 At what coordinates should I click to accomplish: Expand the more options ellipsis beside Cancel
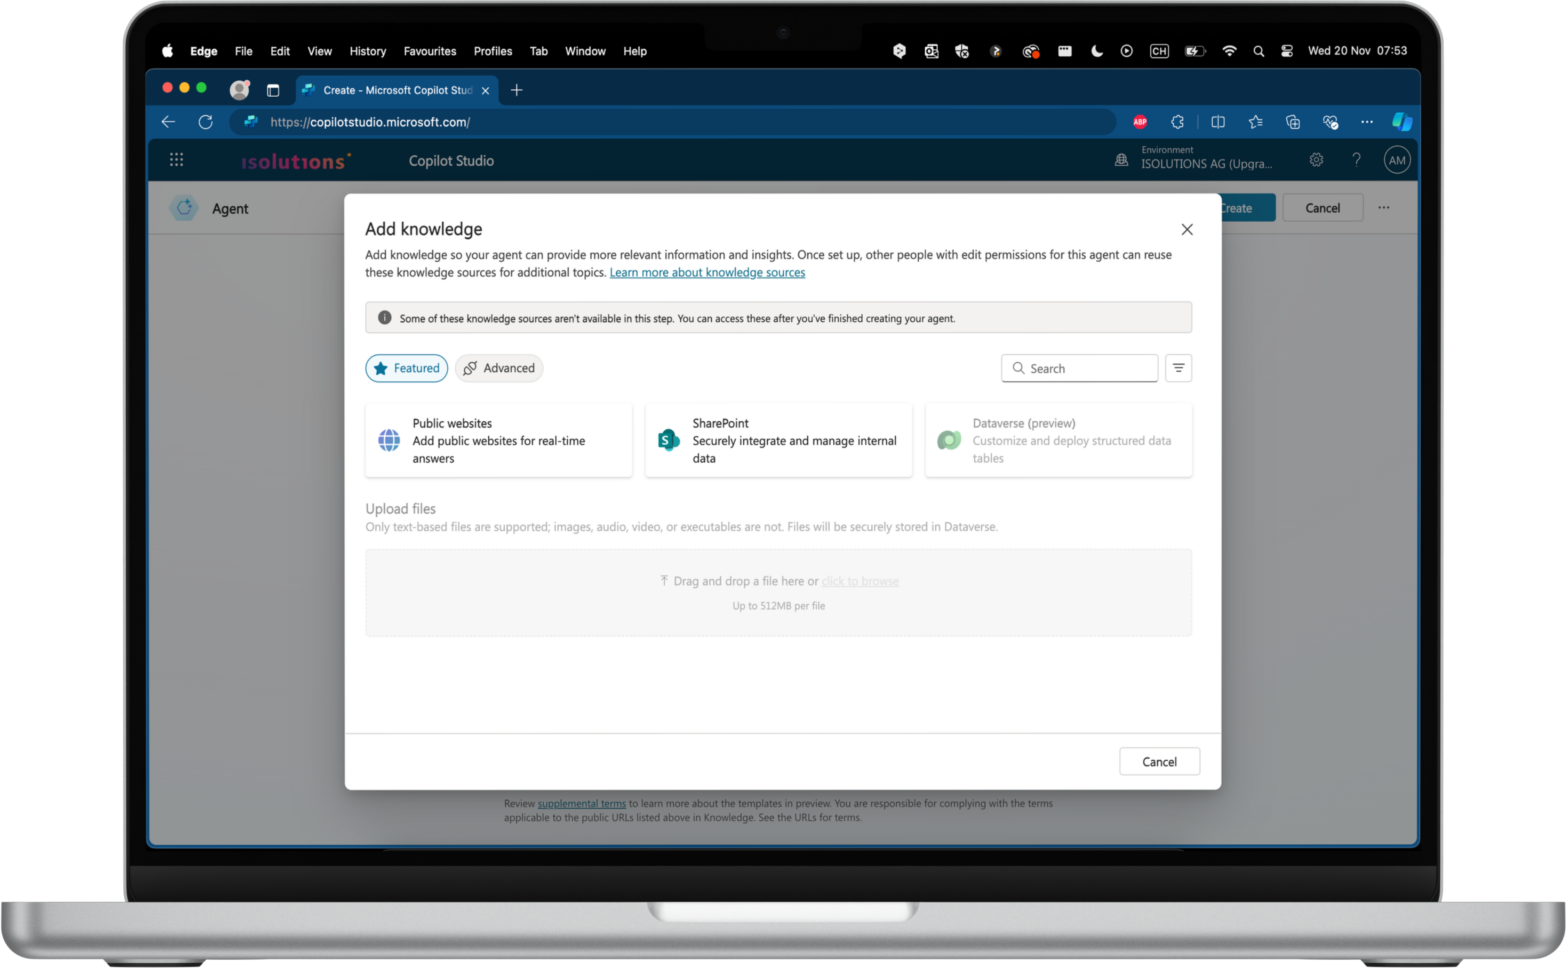(1384, 208)
